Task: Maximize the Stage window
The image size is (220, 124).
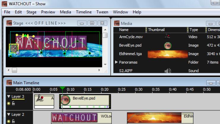Action: pos(92,23)
